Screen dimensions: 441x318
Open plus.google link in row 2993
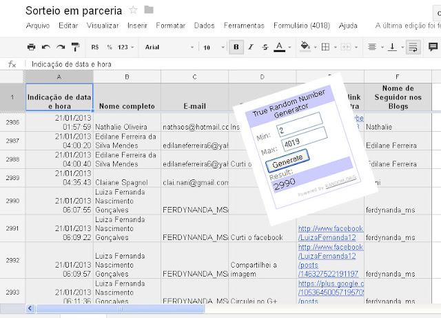coord(331,292)
